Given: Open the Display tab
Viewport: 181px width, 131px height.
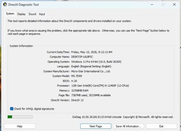Looking at the screenshot, I should [21, 14].
